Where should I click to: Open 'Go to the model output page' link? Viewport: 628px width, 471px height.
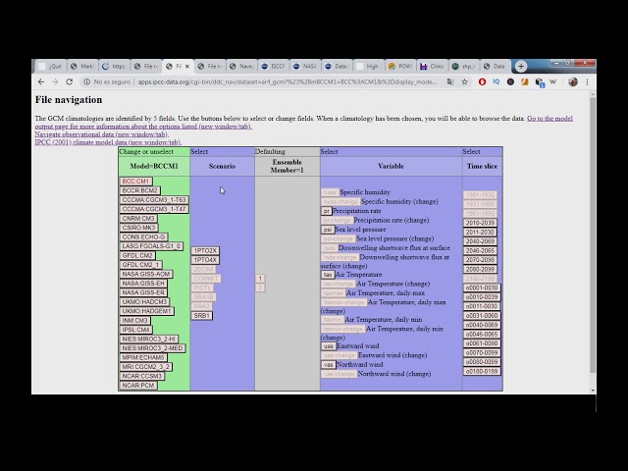(x=303, y=122)
